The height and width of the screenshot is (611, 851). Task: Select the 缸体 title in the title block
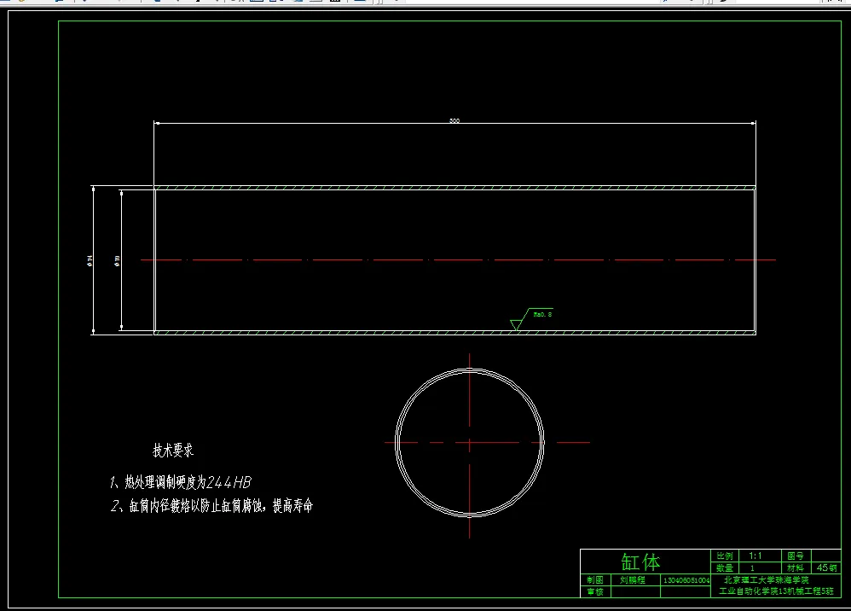tap(640, 562)
